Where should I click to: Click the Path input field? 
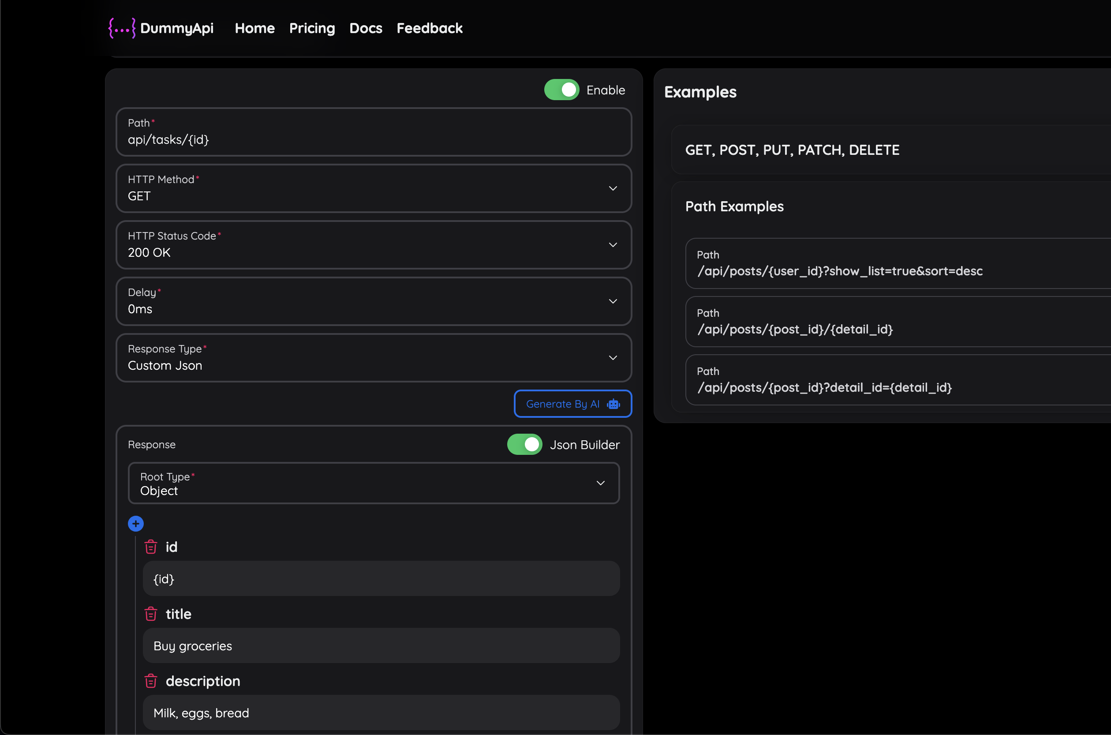point(374,139)
